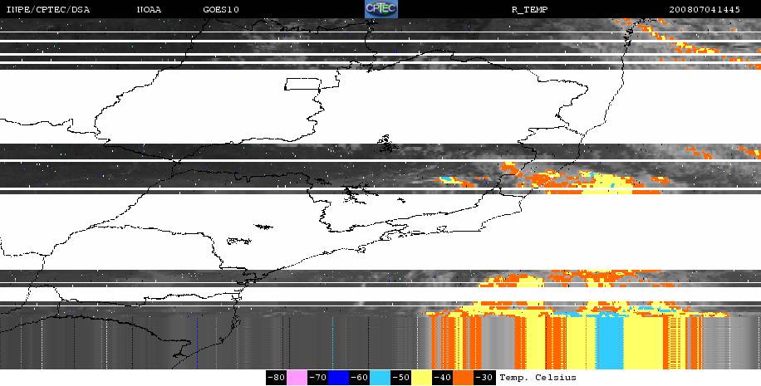Click the -80 legend value
The width and height of the screenshot is (761, 386).
click(x=276, y=378)
